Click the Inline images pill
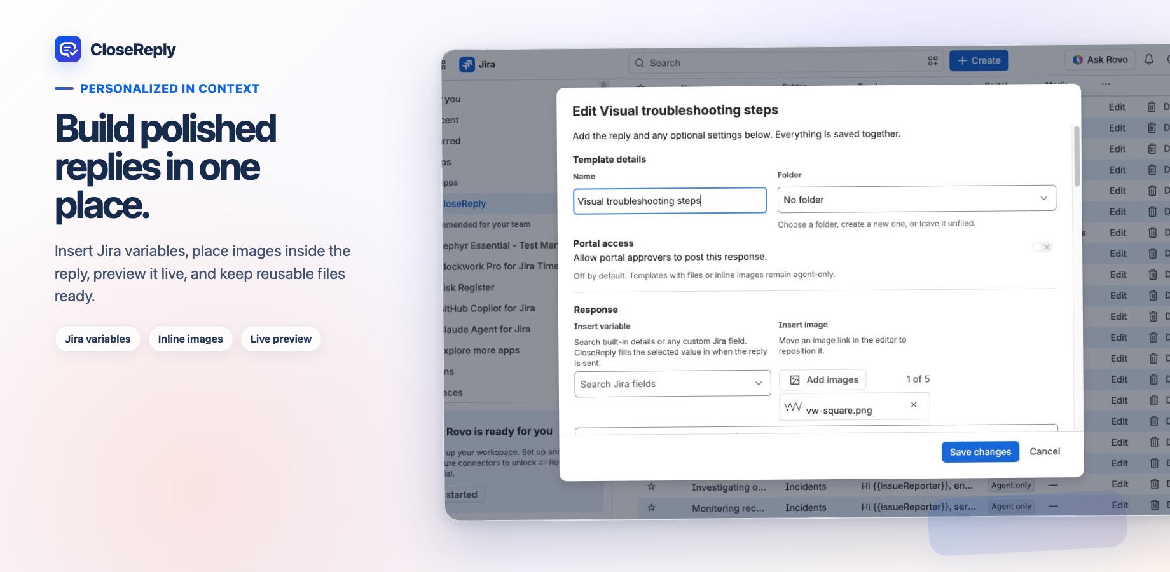This screenshot has width=1170, height=572. click(190, 339)
